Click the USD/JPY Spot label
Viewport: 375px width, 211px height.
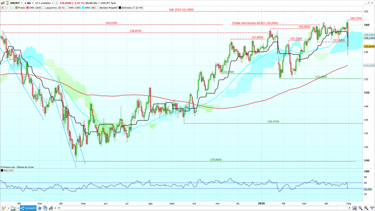tap(108, 3)
